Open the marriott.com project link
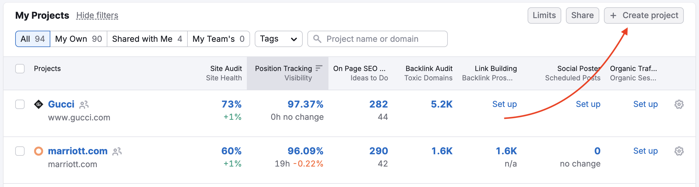 (78, 151)
